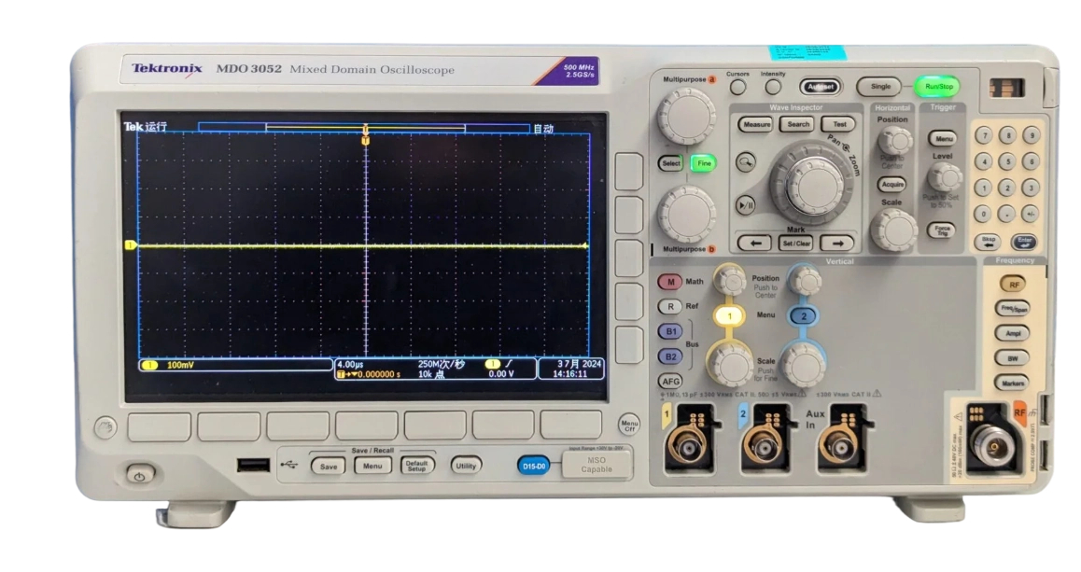
Task: Open the Trigger Menu
Action: pyautogui.click(x=943, y=137)
